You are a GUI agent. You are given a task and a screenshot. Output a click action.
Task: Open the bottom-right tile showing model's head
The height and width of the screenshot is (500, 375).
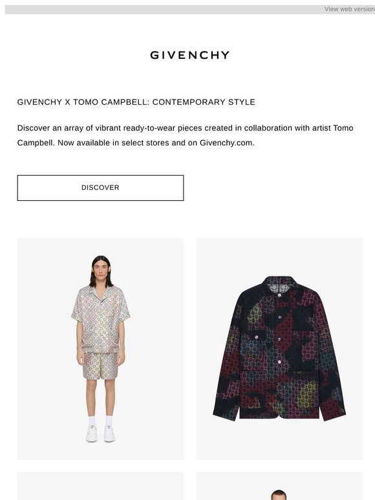click(279, 486)
